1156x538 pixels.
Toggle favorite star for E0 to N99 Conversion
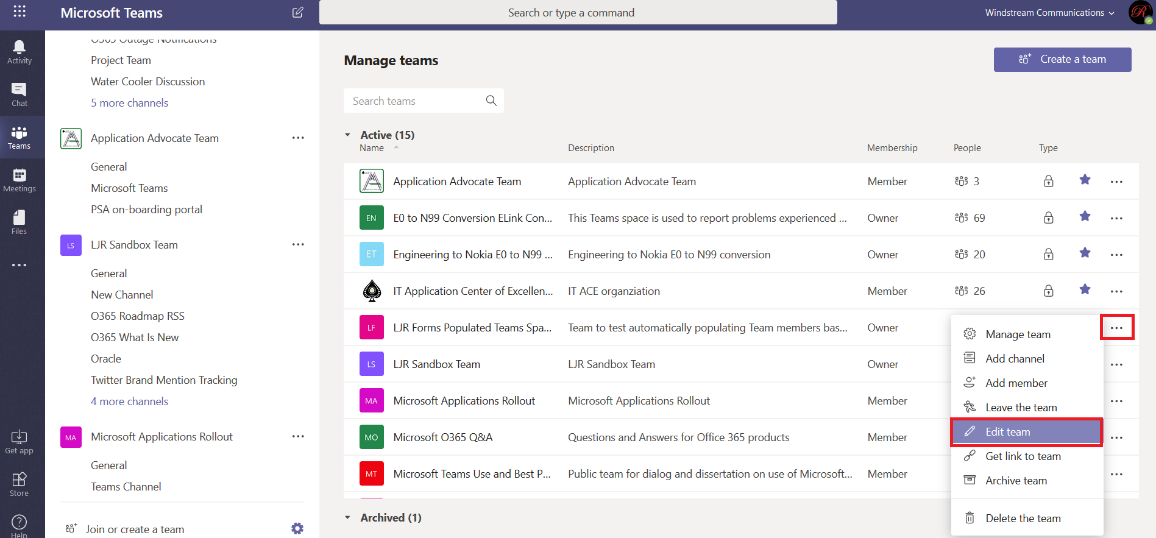1085,216
